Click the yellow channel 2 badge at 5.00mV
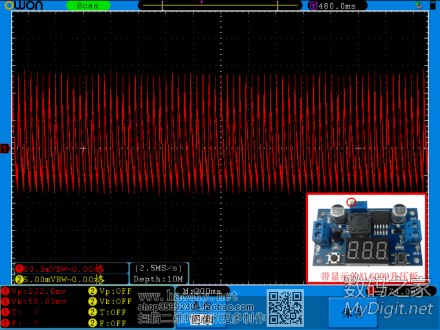This screenshot has height=330, width=440. 19,280
